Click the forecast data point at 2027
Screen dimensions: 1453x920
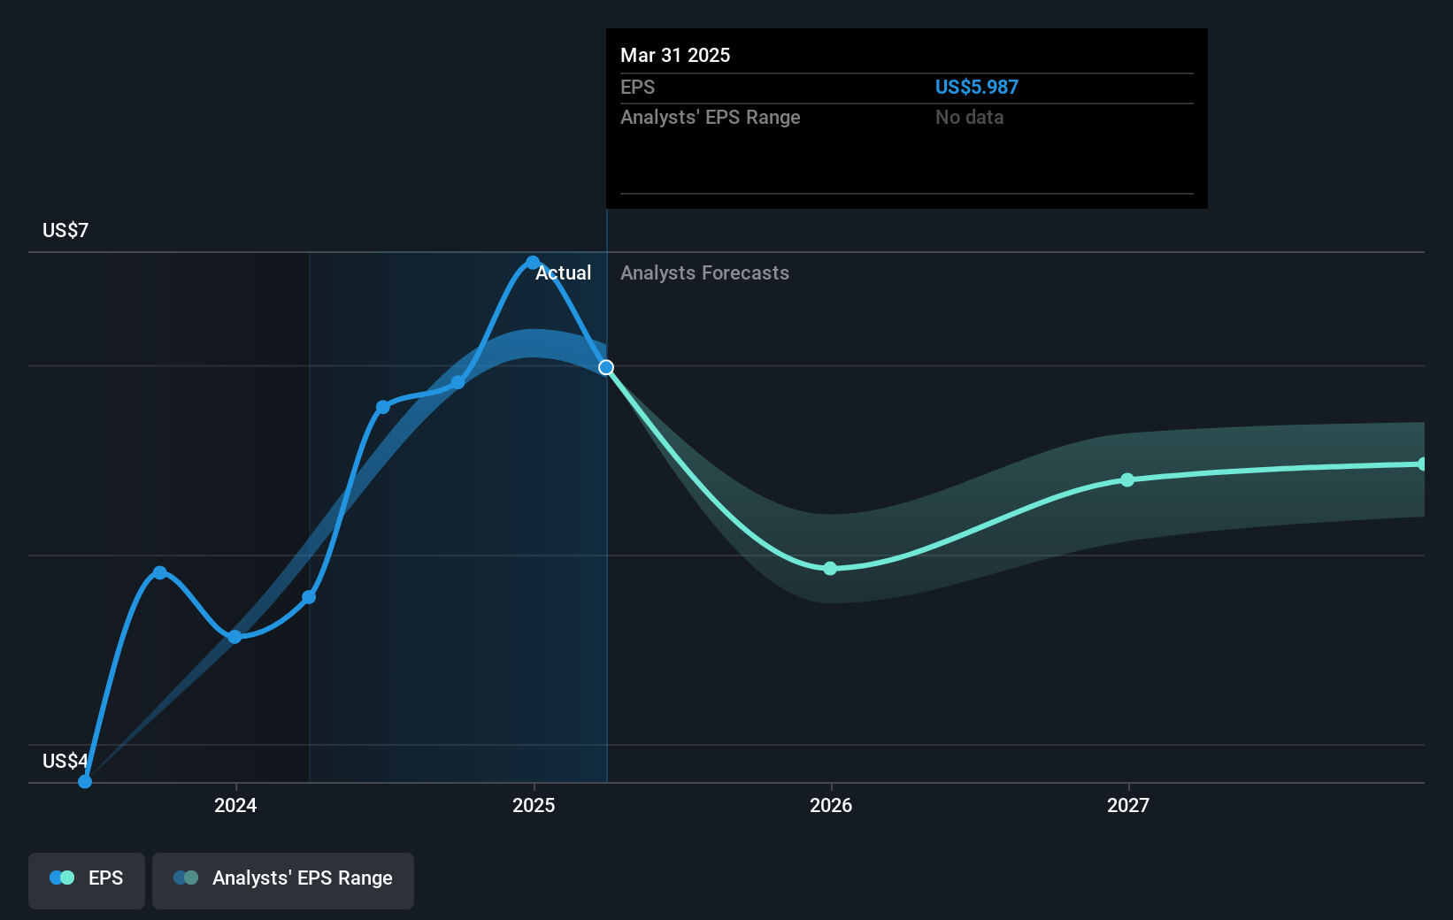pos(1127,479)
